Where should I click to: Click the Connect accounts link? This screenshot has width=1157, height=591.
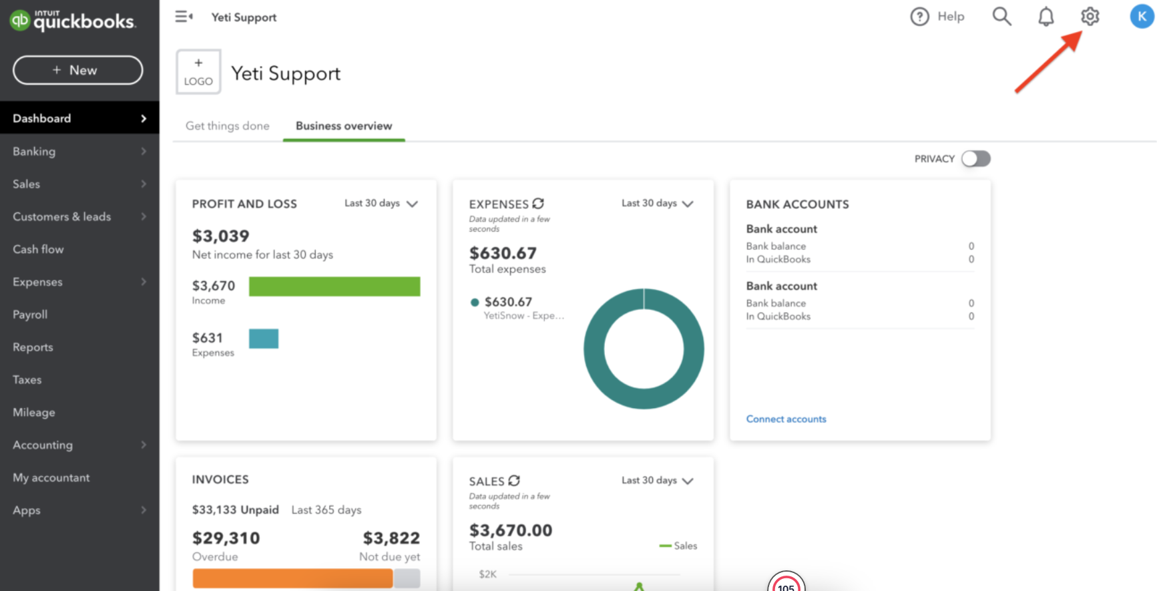[786, 419]
